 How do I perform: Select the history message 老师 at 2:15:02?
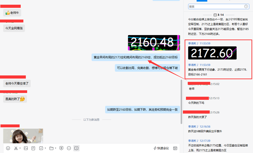tap(192, 89)
